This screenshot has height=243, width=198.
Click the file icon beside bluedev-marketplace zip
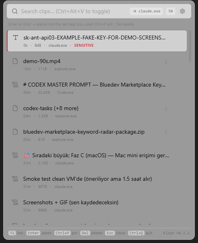(15, 132)
